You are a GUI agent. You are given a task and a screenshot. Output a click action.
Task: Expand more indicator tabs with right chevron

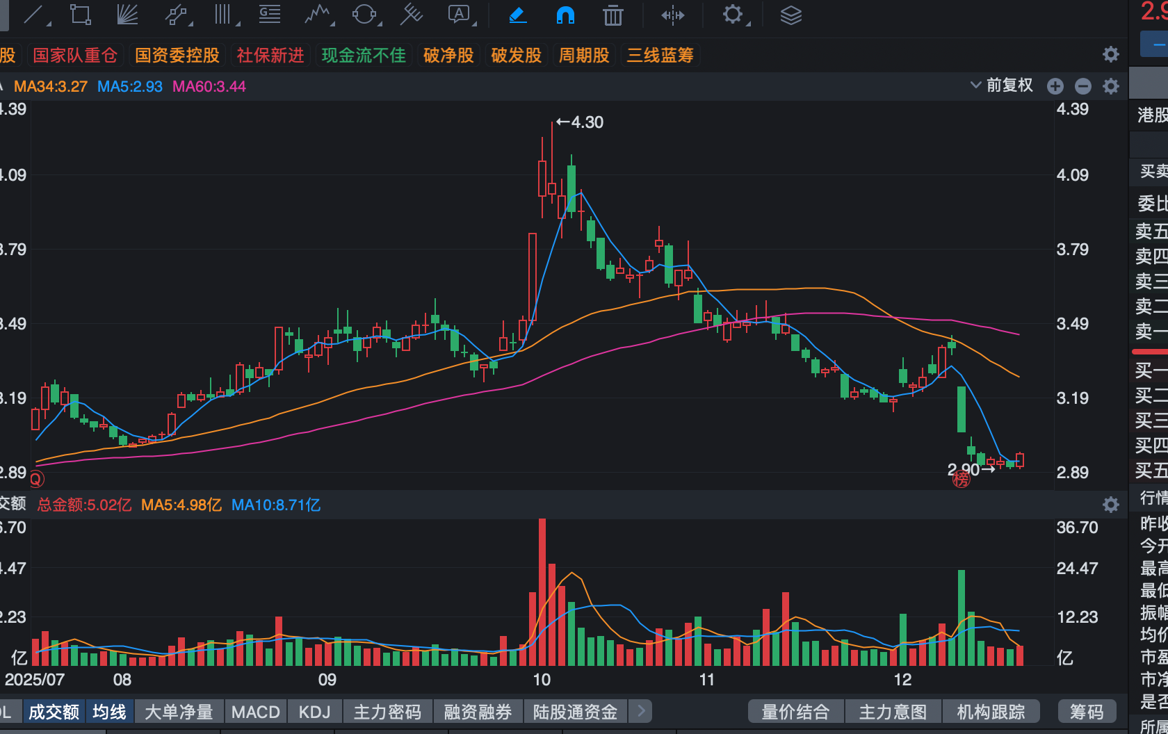point(641,711)
